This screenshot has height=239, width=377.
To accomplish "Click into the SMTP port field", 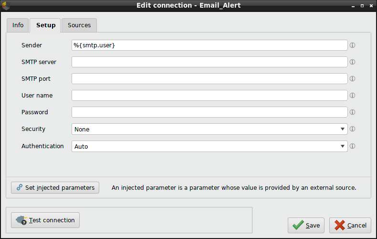I will [x=209, y=79].
